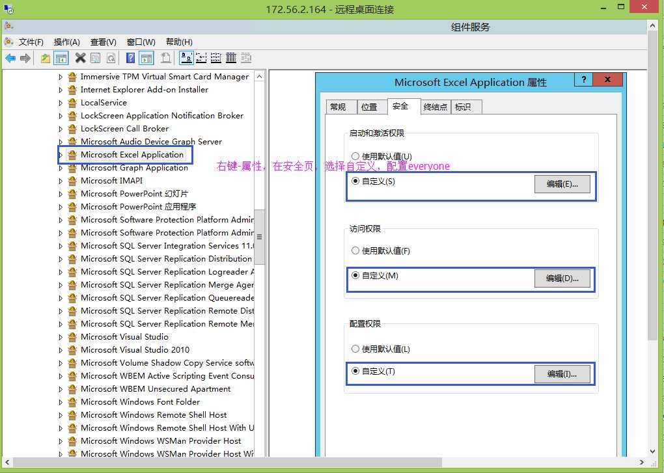Open the 帮助(H) menu
The image size is (664, 473).
click(179, 42)
